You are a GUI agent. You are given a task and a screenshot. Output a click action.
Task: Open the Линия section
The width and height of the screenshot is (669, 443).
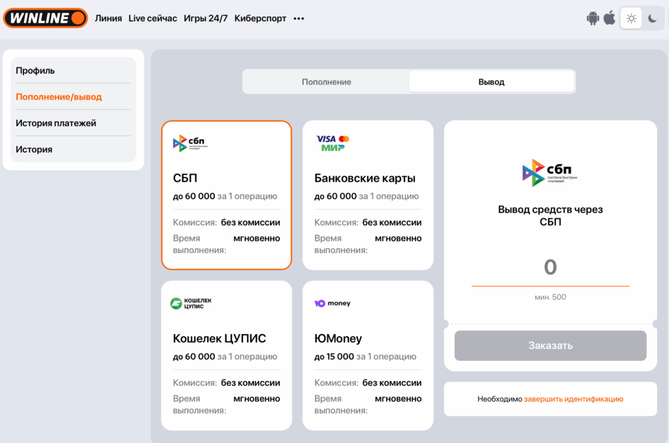(108, 18)
